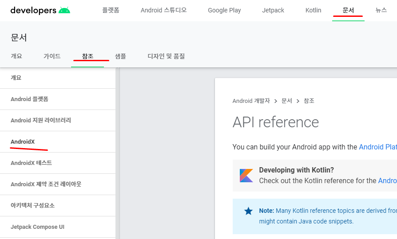Screen dimensions: 397x239
Task: Click the star icon in the Note box
Action: (x=248, y=211)
